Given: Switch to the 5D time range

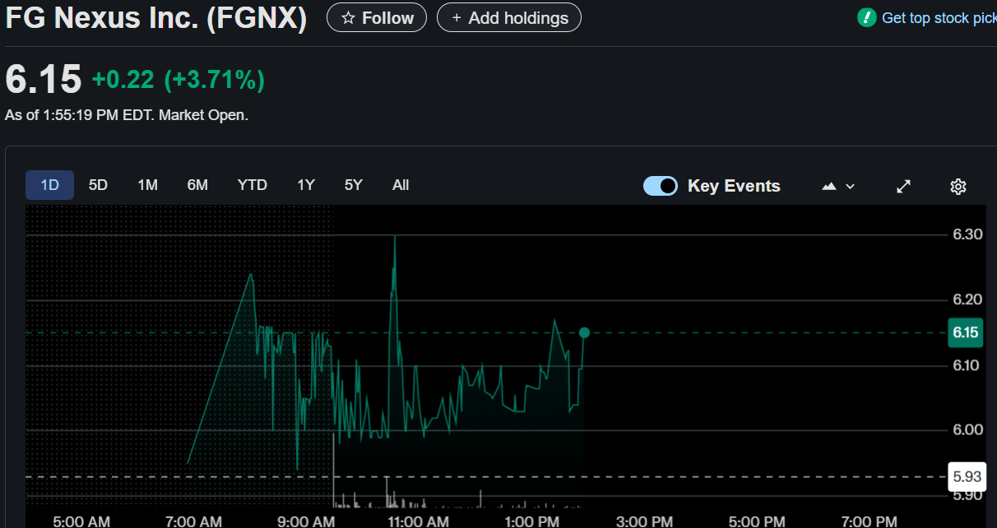Looking at the screenshot, I should click(98, 185).
